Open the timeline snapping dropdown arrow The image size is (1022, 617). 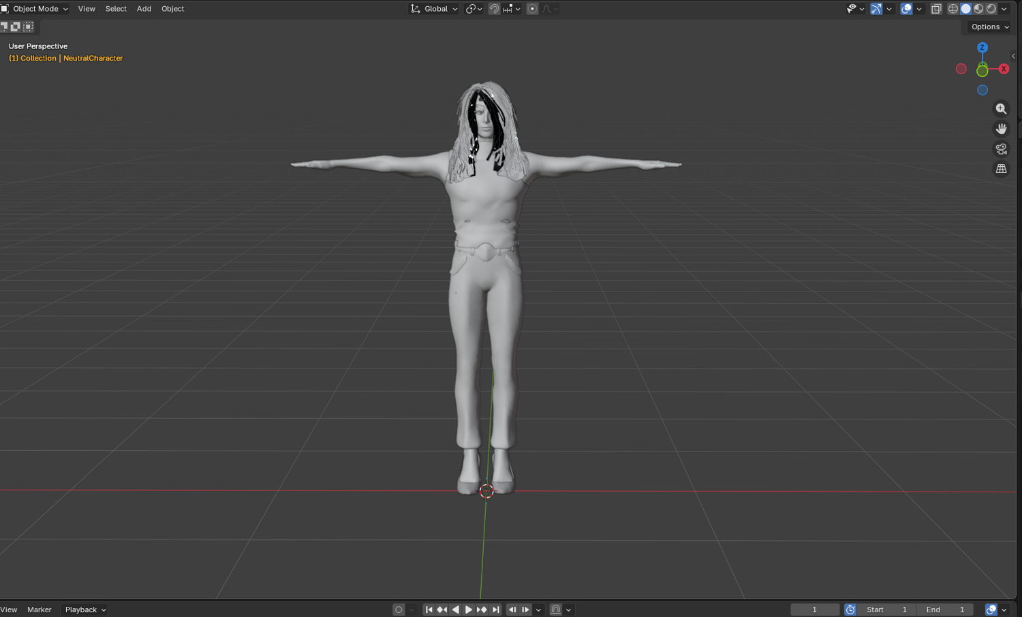(568, 610)
